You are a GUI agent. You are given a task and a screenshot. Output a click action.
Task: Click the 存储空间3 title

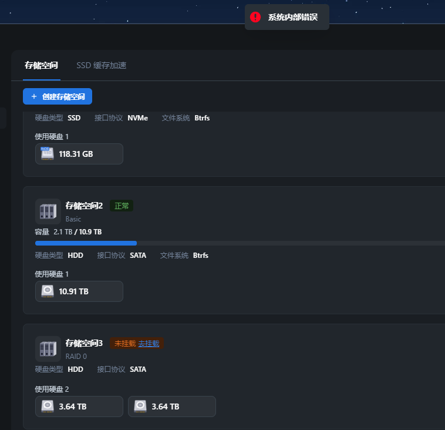click(84, 343)
